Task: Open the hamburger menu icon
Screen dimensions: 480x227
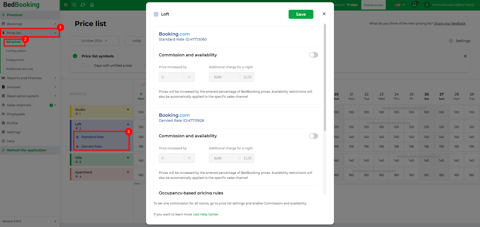Action: tap(66, 5)
